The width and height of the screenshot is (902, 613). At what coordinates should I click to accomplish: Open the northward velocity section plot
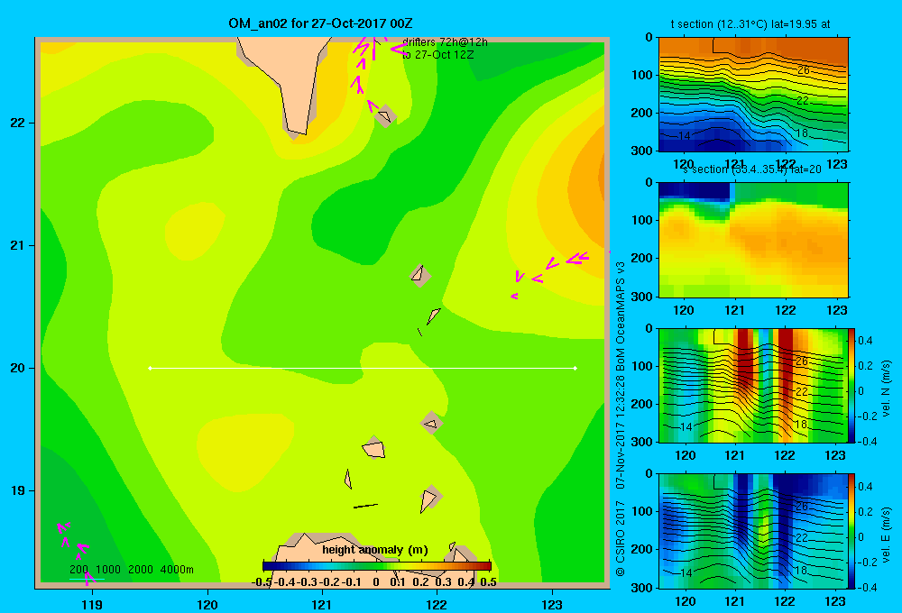click(753, 385)
